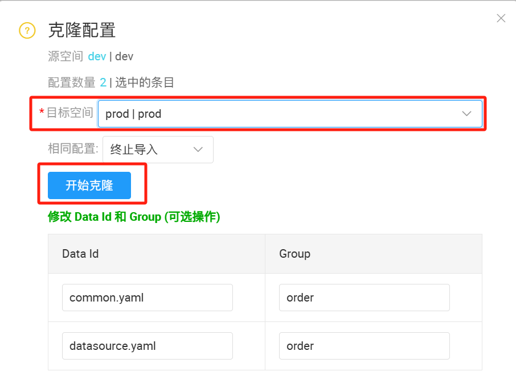Click the cyan dev source namespace

click(x=97, y=56)
